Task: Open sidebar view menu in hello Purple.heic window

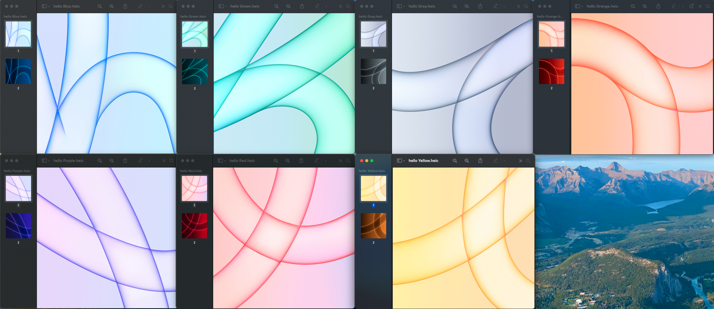Action: click(46, 161)
